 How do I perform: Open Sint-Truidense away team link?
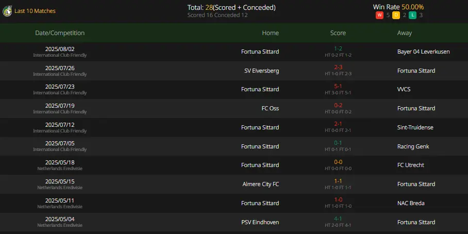(x=415, y=127)
